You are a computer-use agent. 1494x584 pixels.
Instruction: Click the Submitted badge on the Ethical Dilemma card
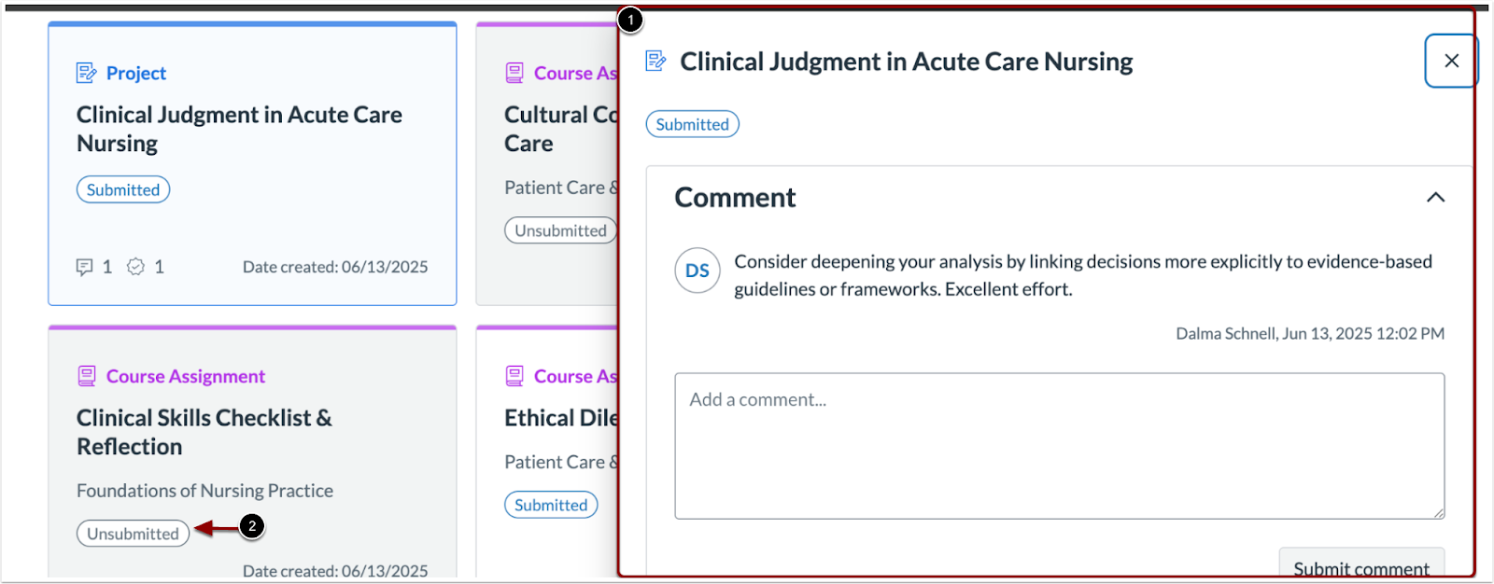(550, 504)
